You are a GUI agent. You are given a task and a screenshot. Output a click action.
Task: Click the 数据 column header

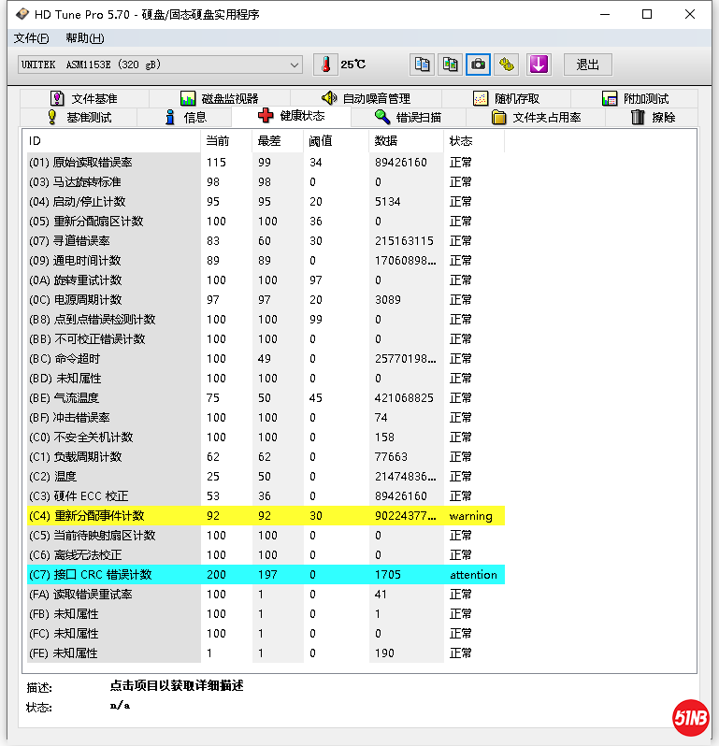(x=386, y=141)
